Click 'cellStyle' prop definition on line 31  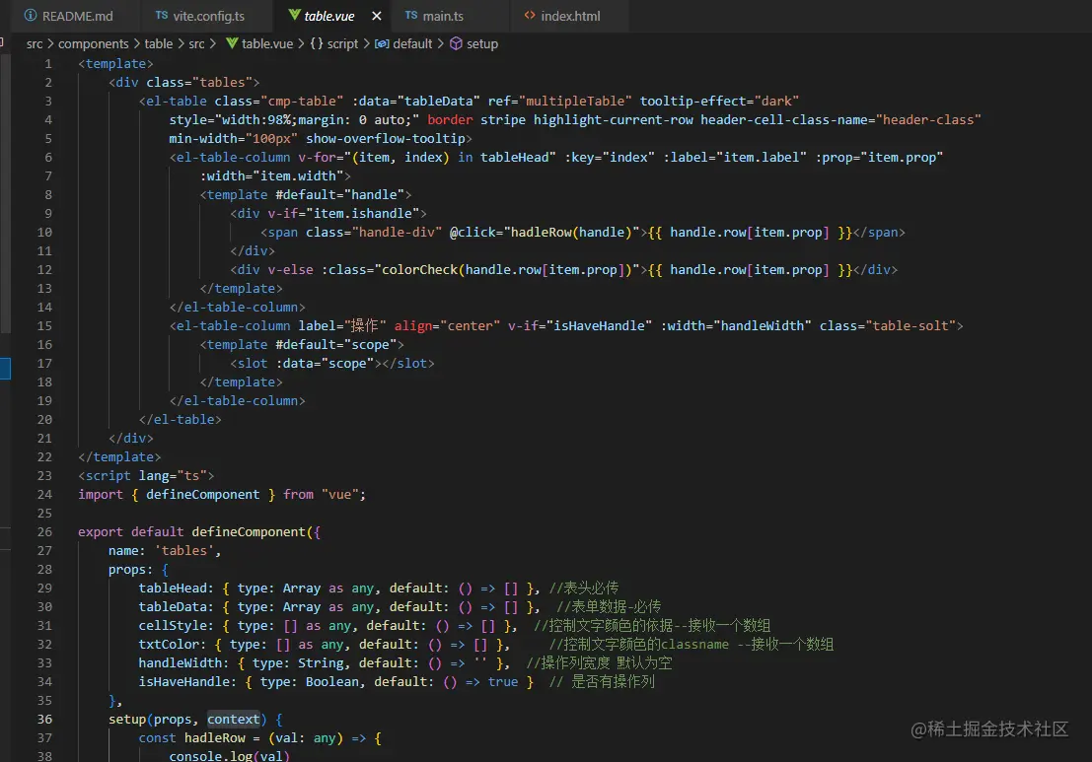(x=172, y=626)
